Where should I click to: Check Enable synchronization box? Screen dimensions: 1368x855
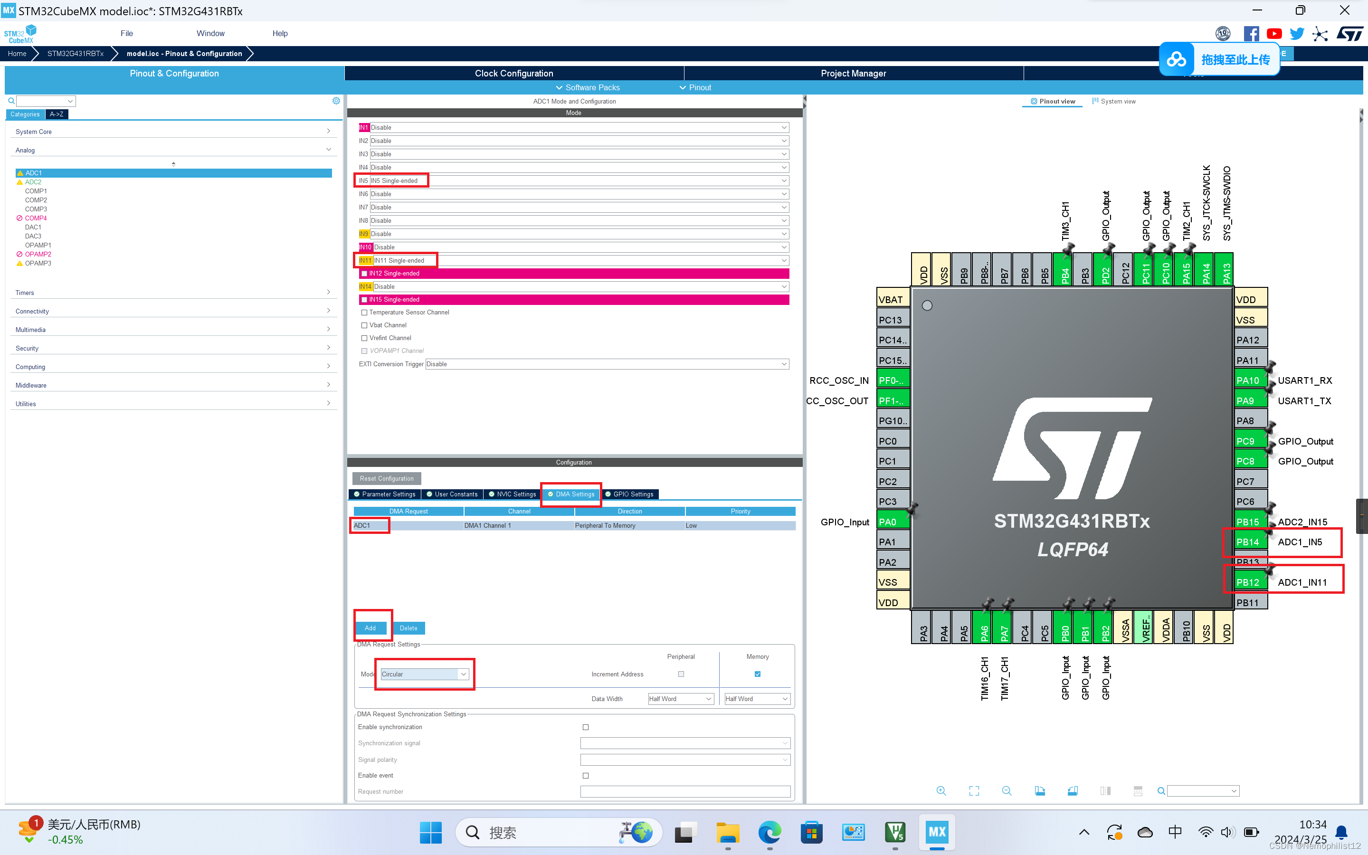[x=586, y=727]
